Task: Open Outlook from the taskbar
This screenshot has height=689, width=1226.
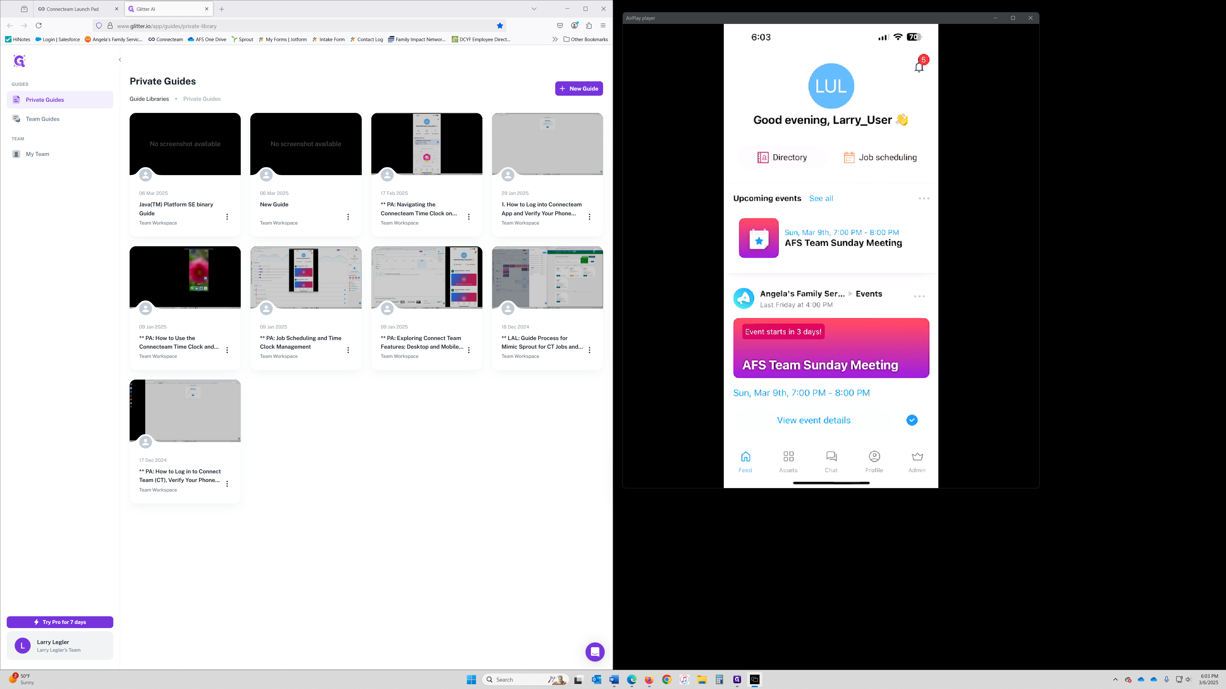Action: tap(596, 679)
